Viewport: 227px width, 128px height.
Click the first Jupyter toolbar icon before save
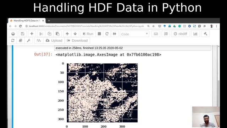pyautogui.click(x=13, y=34)
